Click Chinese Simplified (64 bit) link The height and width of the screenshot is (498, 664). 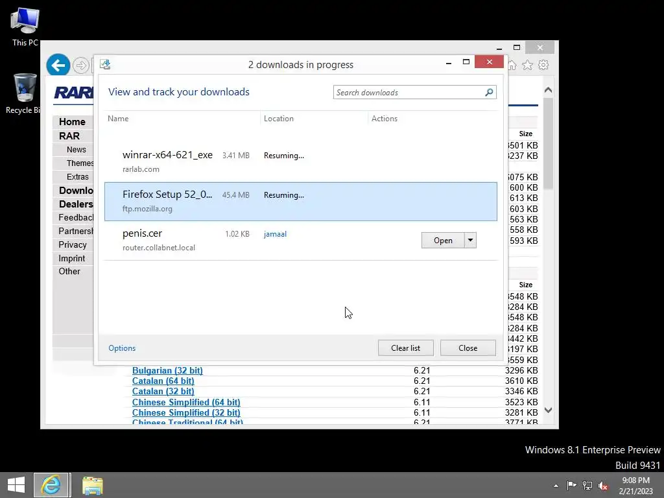coord(186,402)
